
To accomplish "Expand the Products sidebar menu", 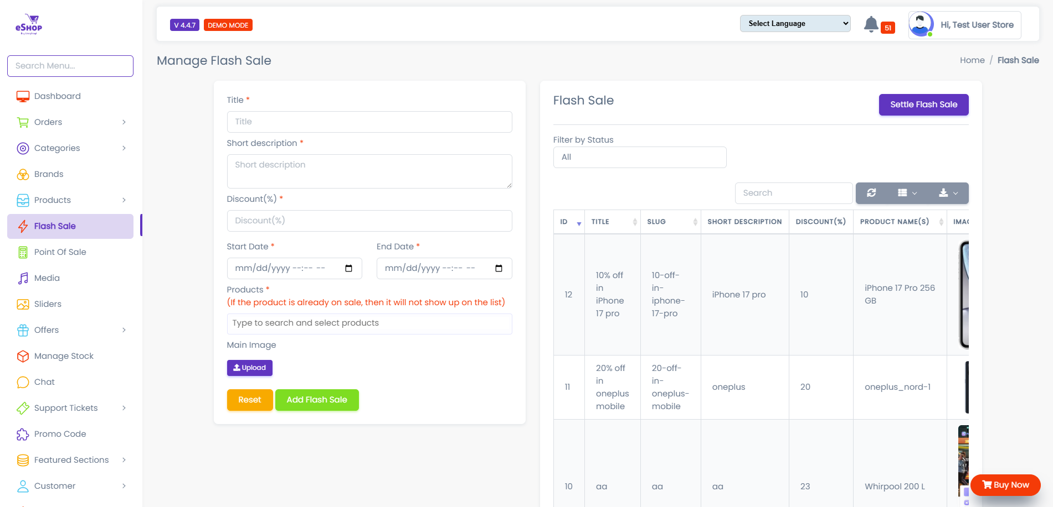I will click(70, 200).
